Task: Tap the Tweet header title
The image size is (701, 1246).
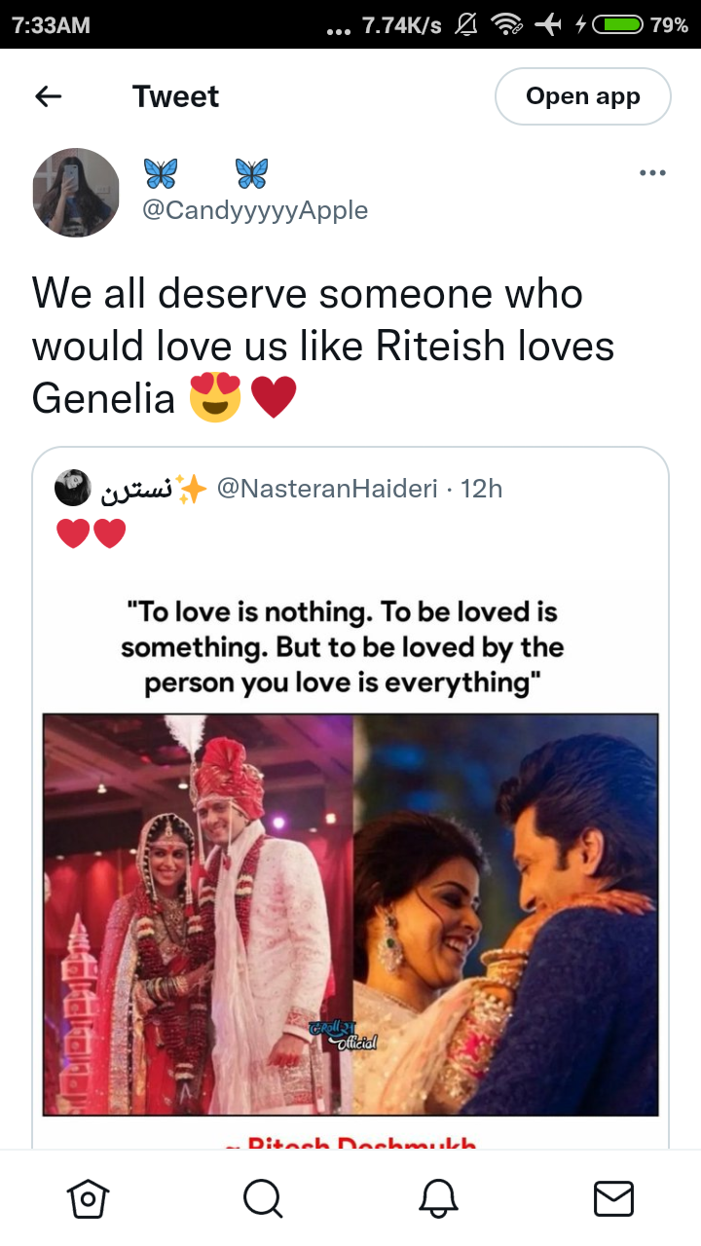Action: [176, 96]
